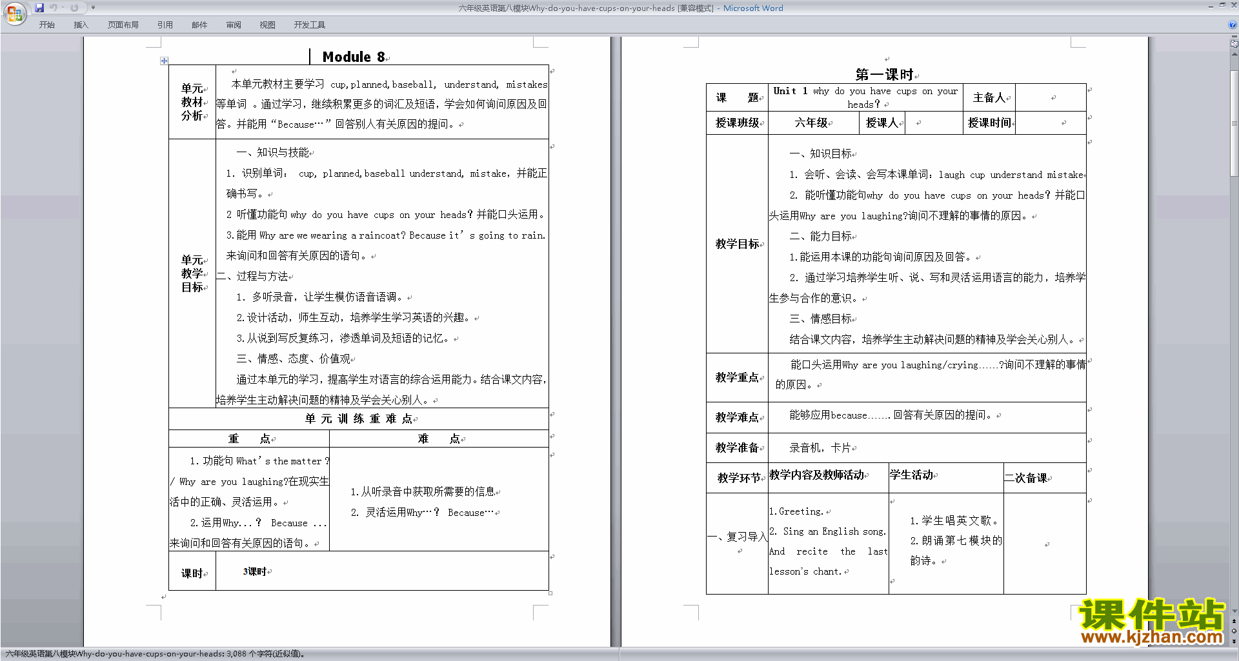Open the 开始 ribbon tab
The image size is (1239, 661).
point(46,25)
